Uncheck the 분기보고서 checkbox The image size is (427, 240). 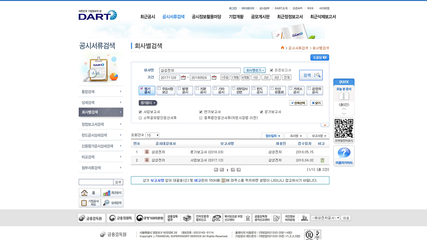pos(262,112)
